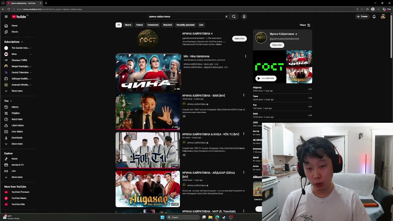The width and height of the screenshot is (393, 221).
Task: Open more options for 5000 [MV] video
Action: pyautogui.click(x=244, y=95)
